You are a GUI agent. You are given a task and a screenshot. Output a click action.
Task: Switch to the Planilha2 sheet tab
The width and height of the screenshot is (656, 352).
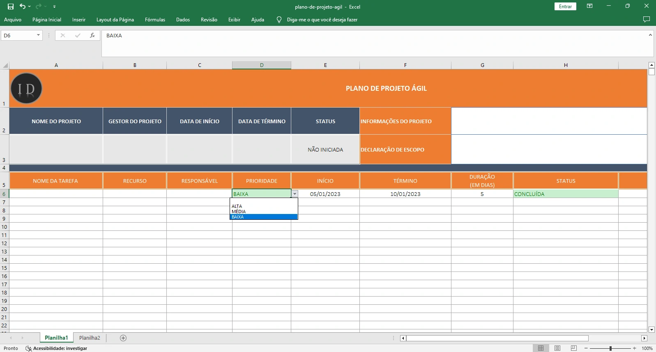[x=90, y=338]
